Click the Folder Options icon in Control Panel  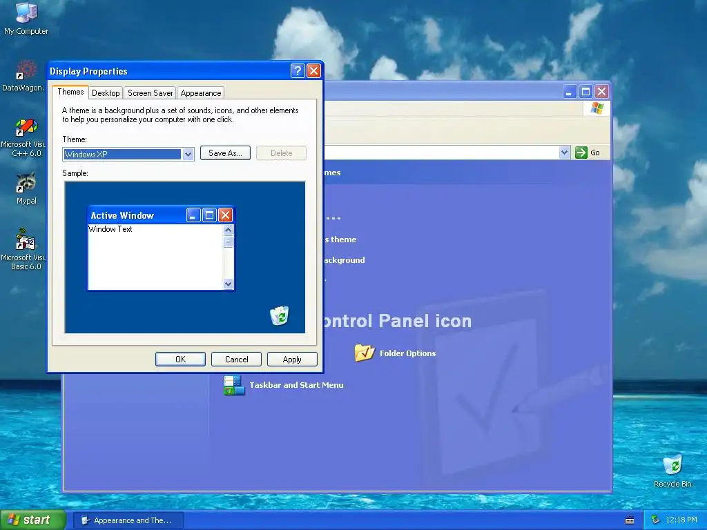pos(365,353)
